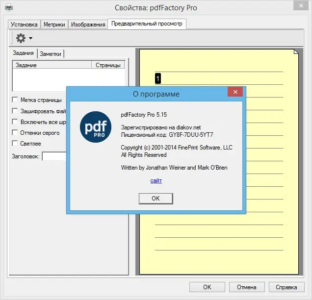Click the Copyright 2001-2014 FinePrint line

coord(177,148)
